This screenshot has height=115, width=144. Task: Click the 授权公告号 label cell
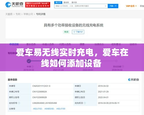(x=20, y=97)
